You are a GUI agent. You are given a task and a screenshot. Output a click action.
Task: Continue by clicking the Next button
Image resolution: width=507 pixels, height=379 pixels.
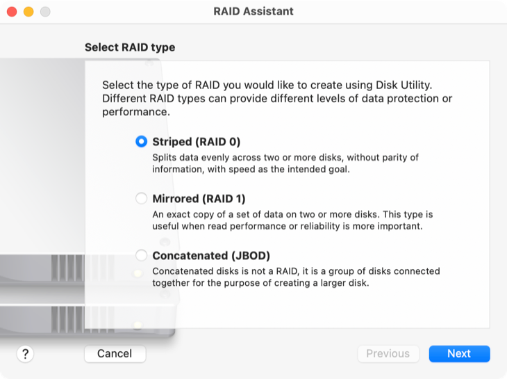point(459,354)
